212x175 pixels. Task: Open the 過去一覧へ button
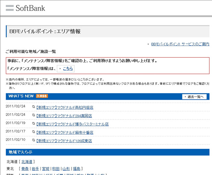[x=194, y=97]
